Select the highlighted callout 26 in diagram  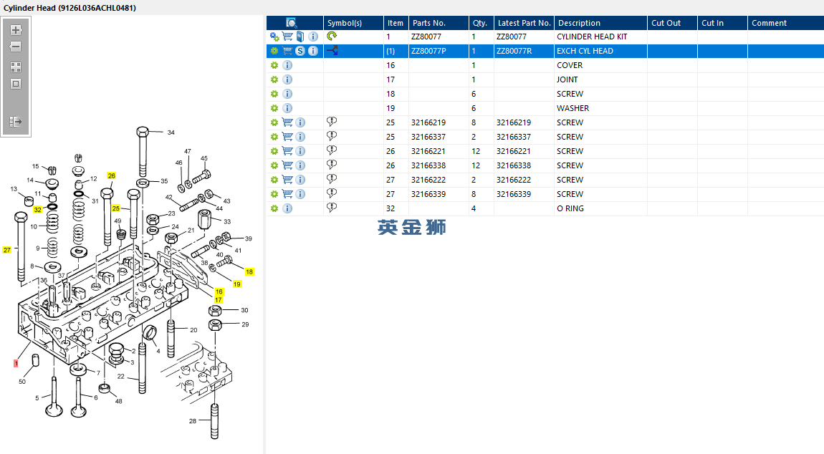[x=111, y=175]
